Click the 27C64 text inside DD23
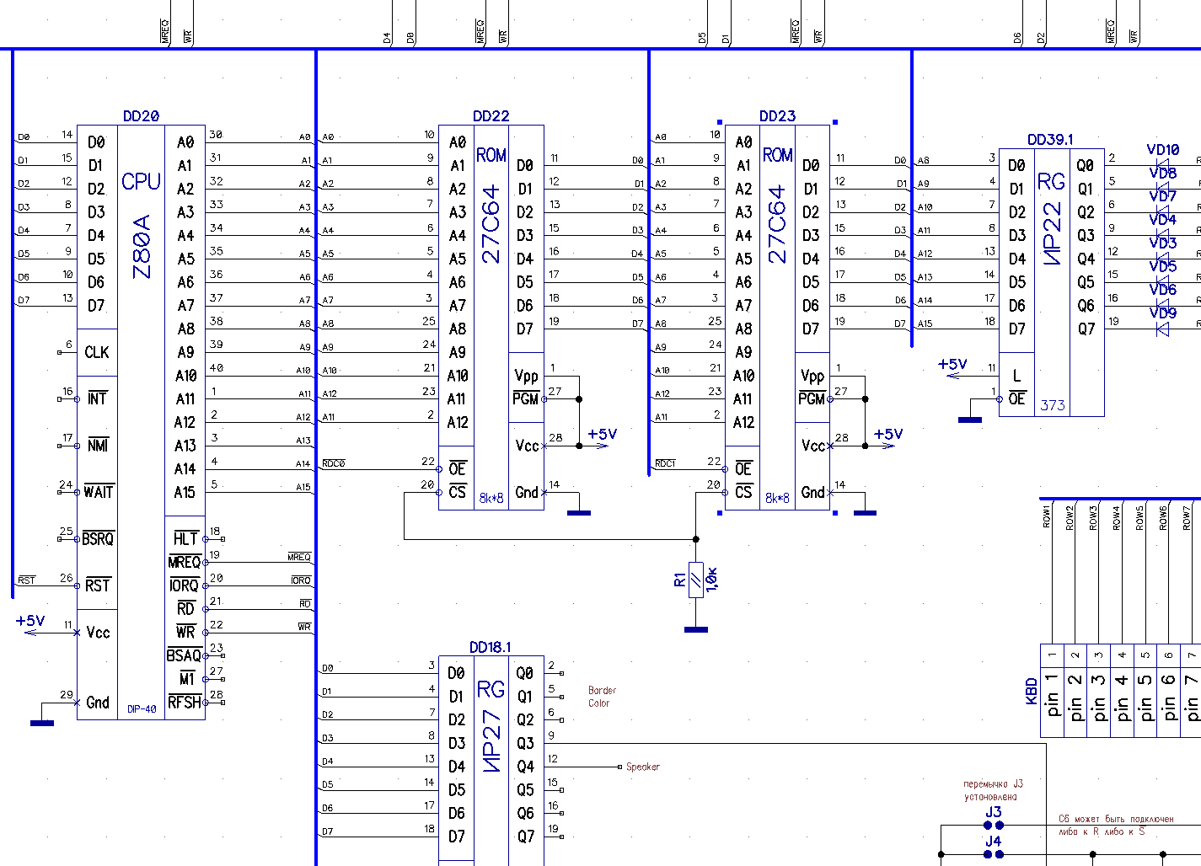The image size is (1201, 866). click(777, 225)
